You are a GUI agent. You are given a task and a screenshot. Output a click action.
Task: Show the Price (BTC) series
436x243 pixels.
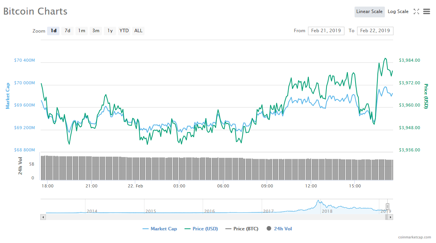(x=242, y=229)
